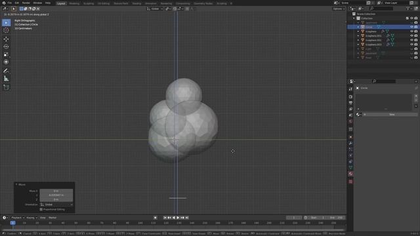Open the Keying dropdown in timeline
Image resolution: width=420 pixels, height=236 pixels.
[31, 218]
